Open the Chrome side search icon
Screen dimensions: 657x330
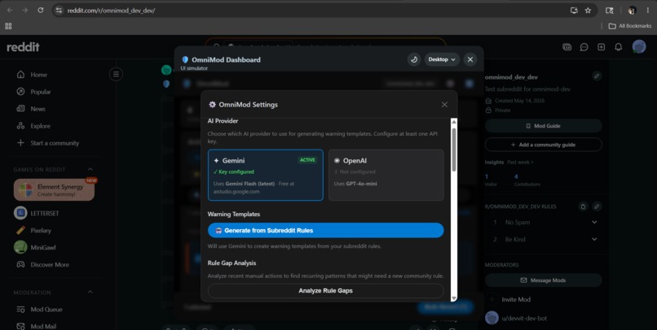tap(610, 11)
